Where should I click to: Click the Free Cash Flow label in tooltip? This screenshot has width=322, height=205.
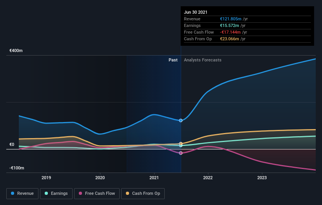click(199, 32)
